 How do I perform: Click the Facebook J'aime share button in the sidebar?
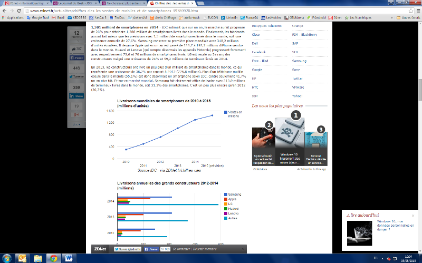pyautogui.click(x=77, y=58)
